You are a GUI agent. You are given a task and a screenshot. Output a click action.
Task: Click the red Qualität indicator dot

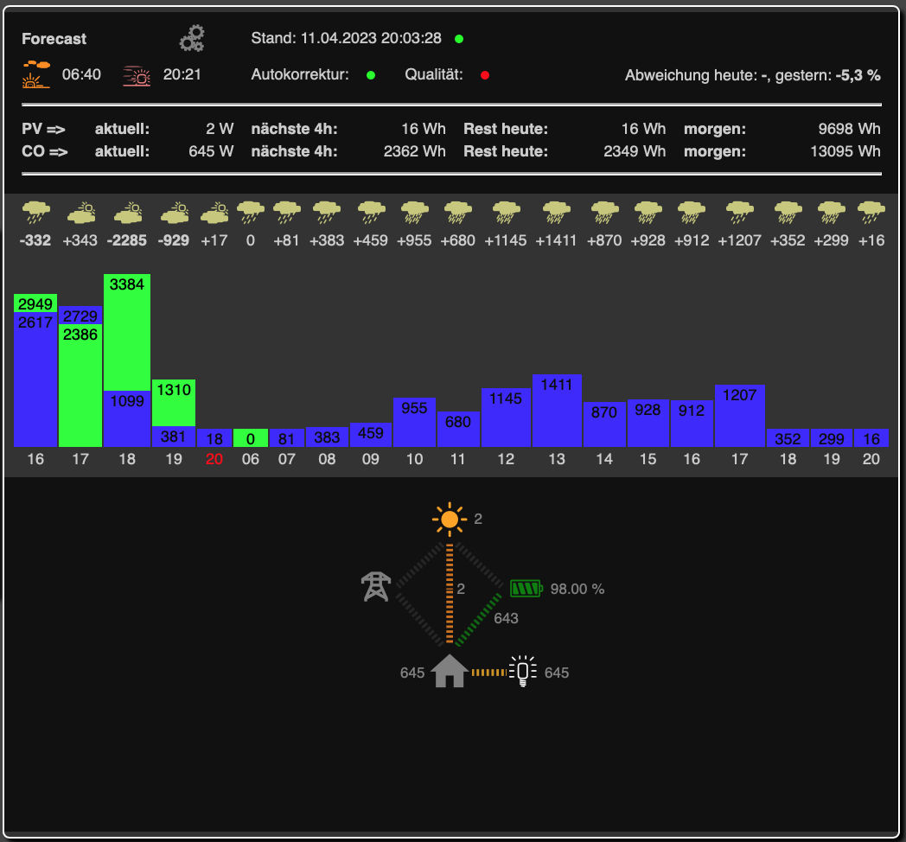[x=485, y=75]
